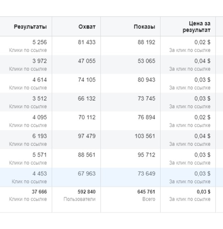Sort by the Результаты column header
Image resolution: width=223 pixels, height=229 pixels.
(x=30, y=27)
